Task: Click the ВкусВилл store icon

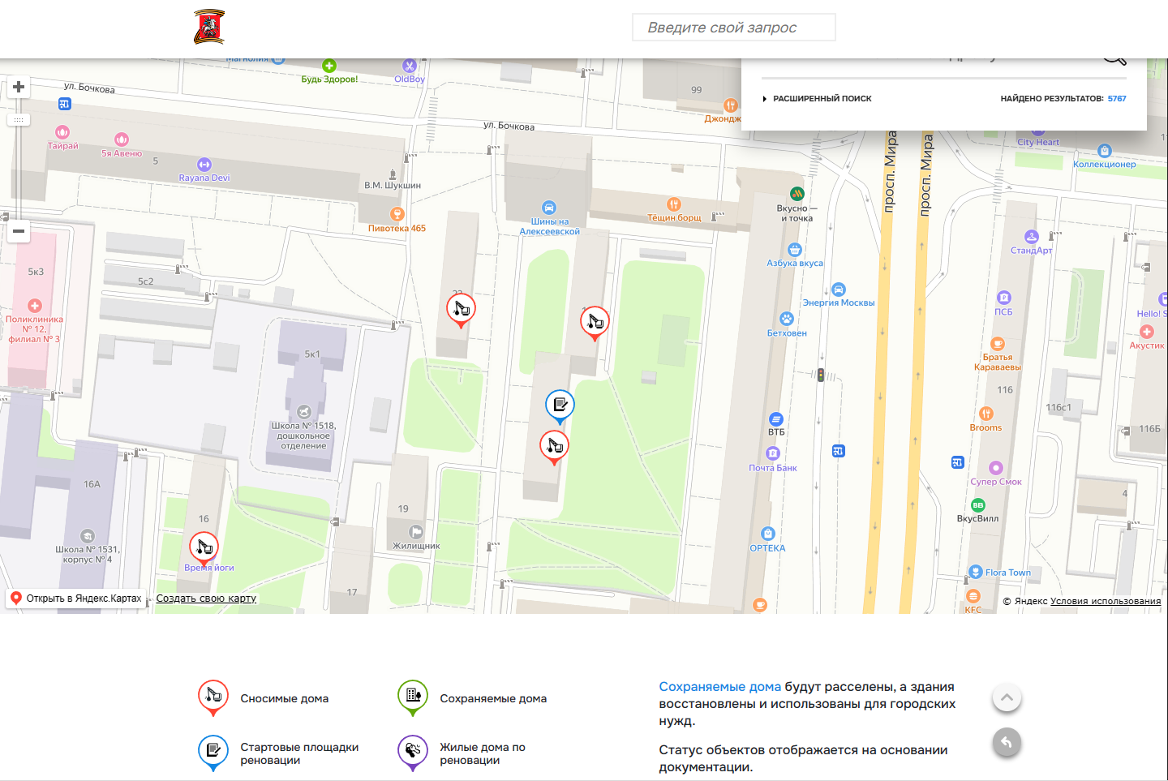Action: (978, 505)
